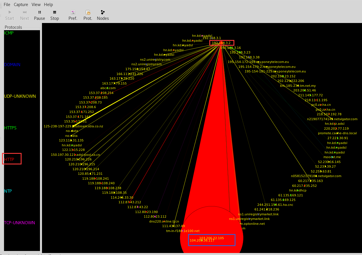
Task: Click node 244.251.158.61.ha.cnc
Action: [x=275, y=205]
